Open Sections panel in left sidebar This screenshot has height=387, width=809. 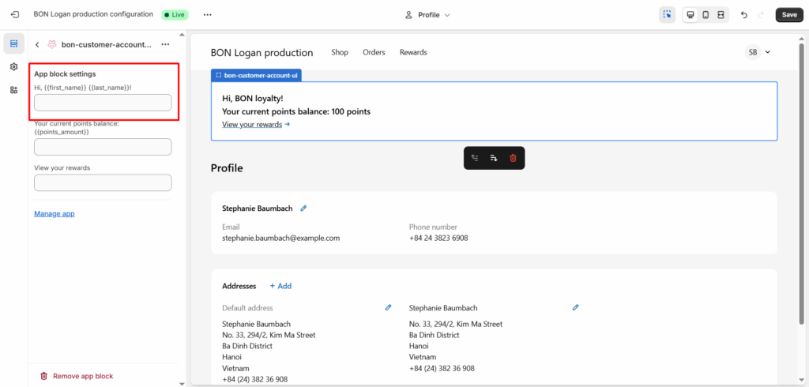point(13,44)
